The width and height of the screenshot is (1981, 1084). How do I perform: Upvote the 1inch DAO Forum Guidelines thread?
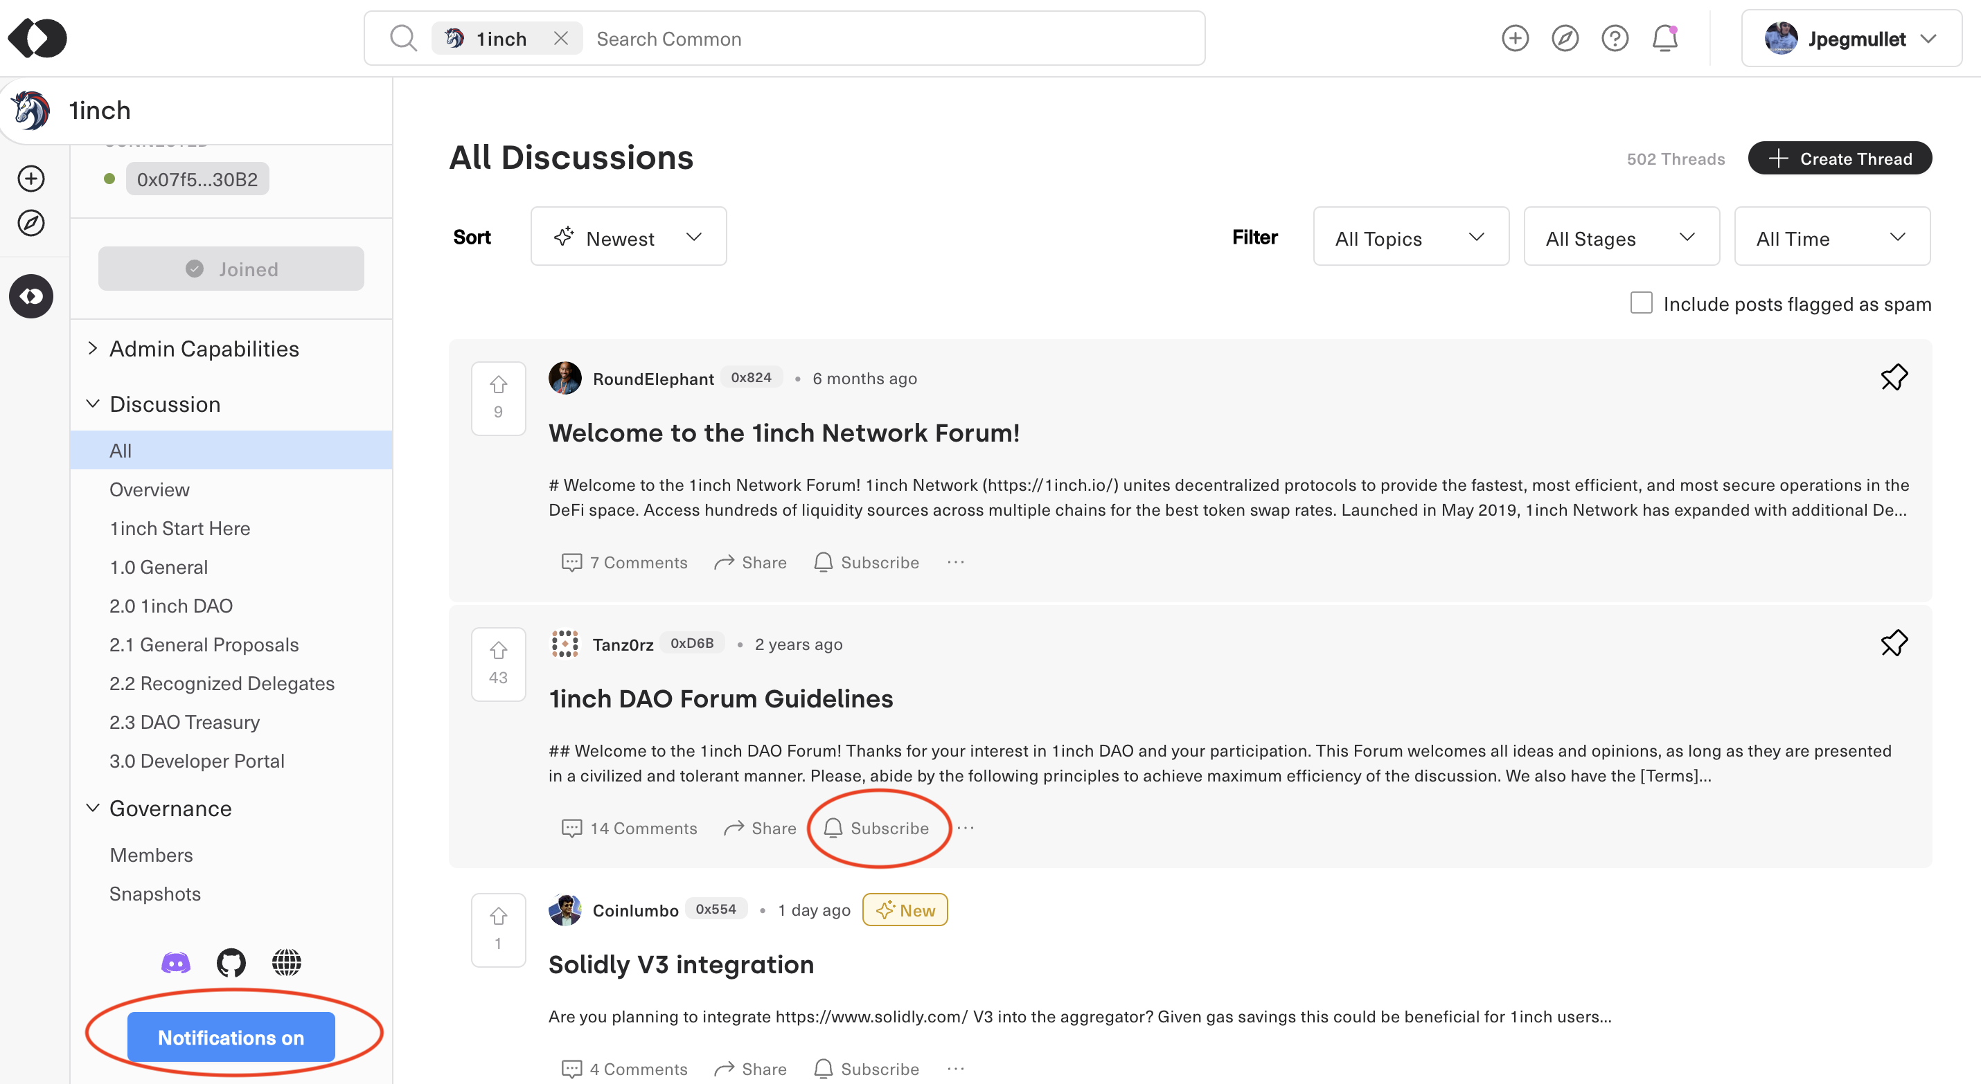click(498, 651)
